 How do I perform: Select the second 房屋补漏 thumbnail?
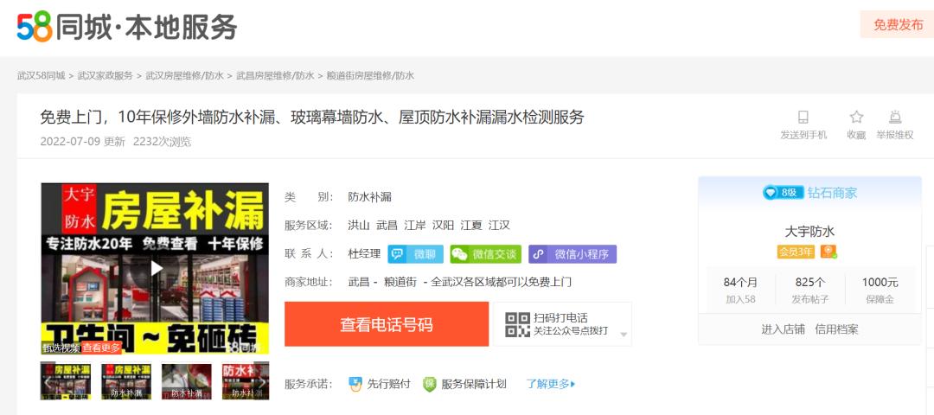pos(126,381)
